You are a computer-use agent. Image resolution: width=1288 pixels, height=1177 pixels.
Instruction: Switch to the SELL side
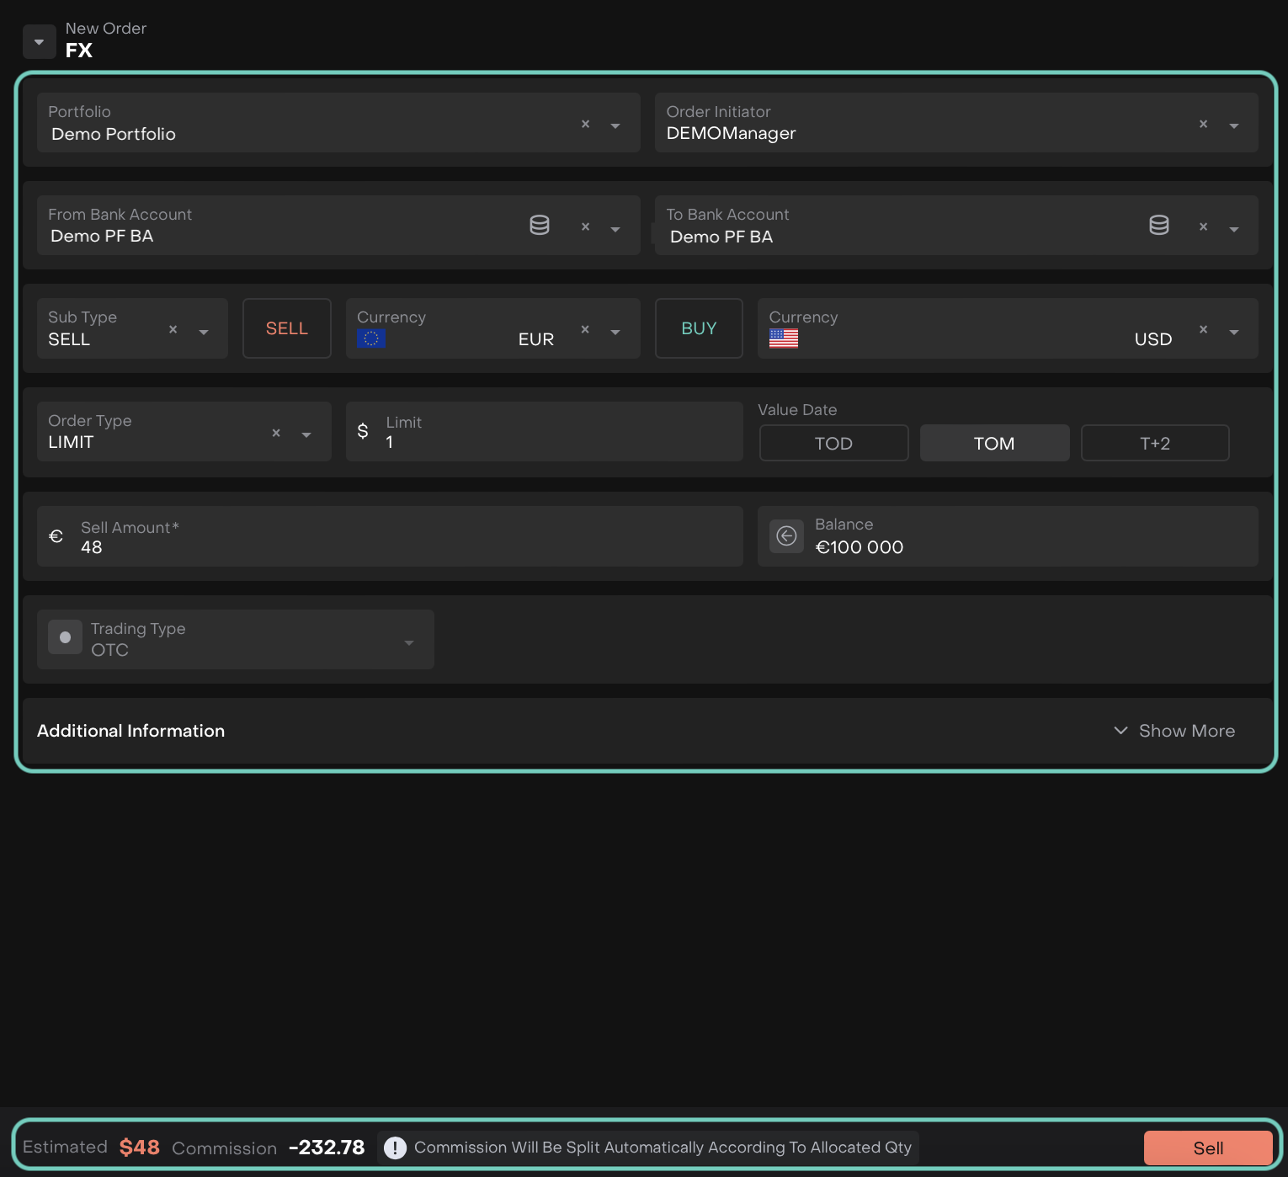pos(287,328)
